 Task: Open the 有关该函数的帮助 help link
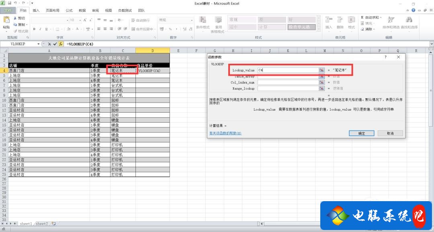[x=225, y=133]
